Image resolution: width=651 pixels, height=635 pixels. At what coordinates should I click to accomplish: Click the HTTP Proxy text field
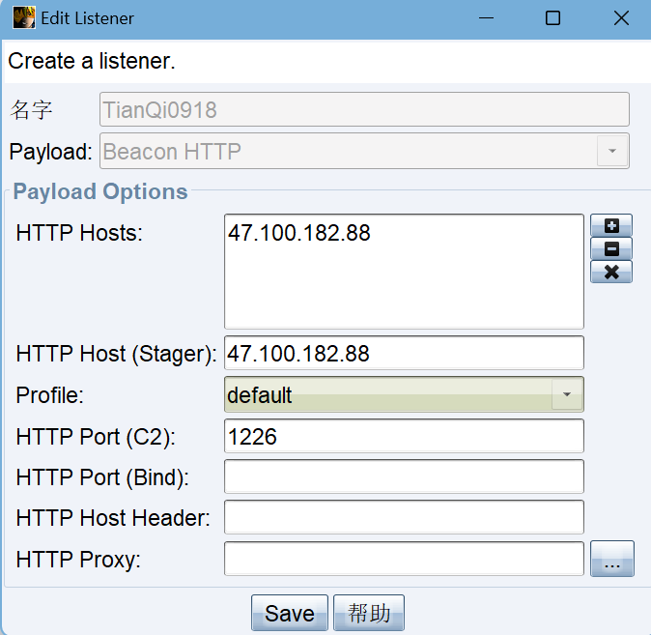point(404,559)
